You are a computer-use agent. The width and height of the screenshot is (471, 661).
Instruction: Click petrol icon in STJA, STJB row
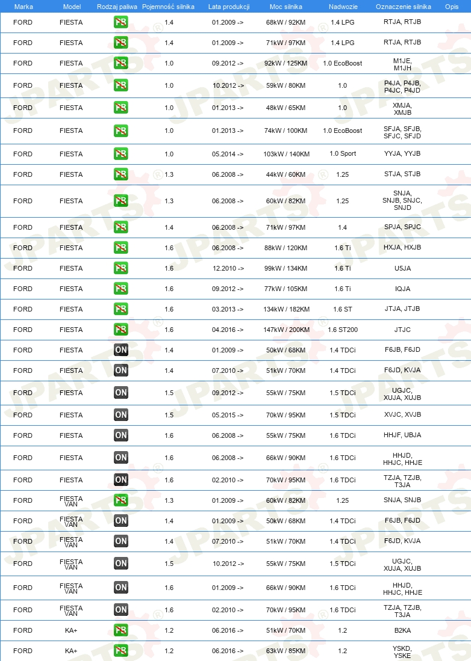tap(120, 174)
